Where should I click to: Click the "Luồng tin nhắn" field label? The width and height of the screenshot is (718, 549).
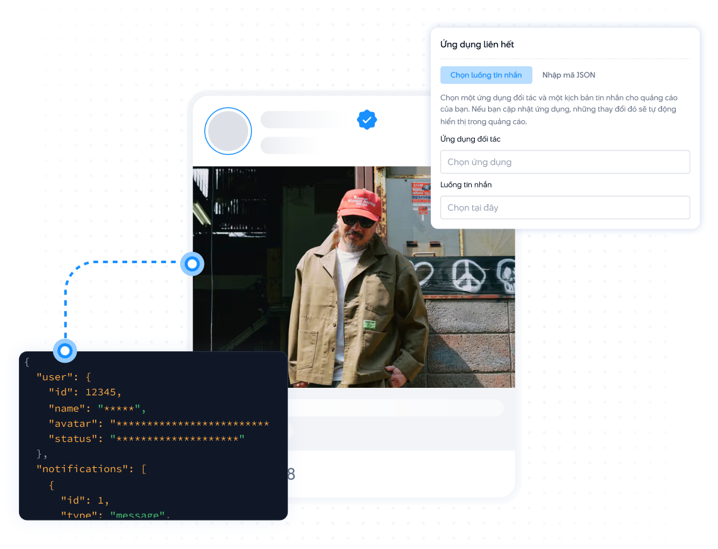[x=465, y=184]
